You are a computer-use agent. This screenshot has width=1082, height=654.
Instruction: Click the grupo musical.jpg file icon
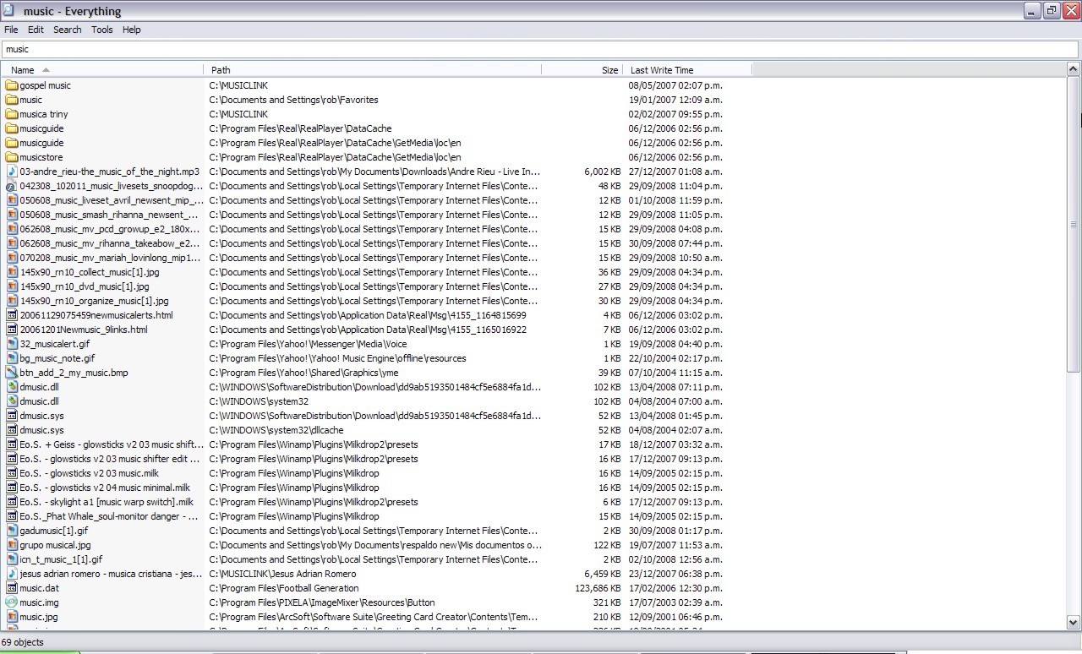tap(12, 545)
